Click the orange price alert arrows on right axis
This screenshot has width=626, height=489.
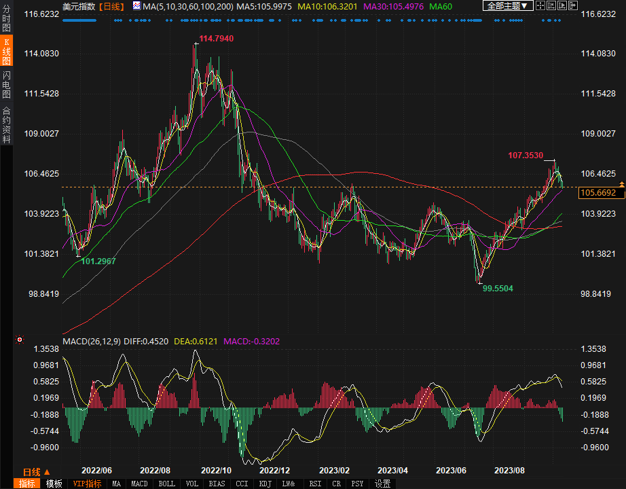tap(621, 184)
